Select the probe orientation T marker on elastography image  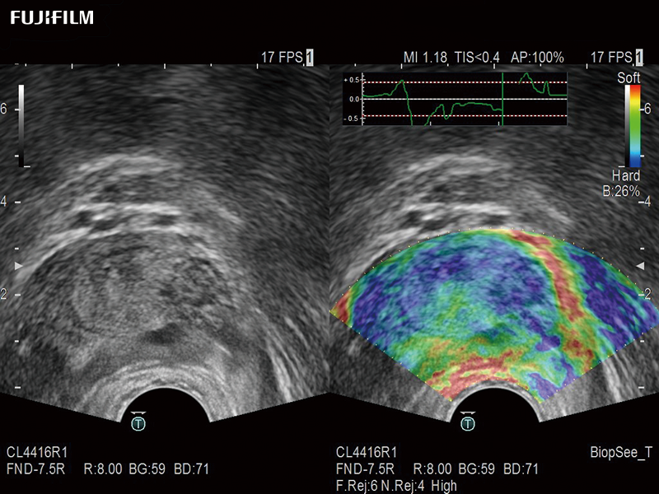[468, 424]
